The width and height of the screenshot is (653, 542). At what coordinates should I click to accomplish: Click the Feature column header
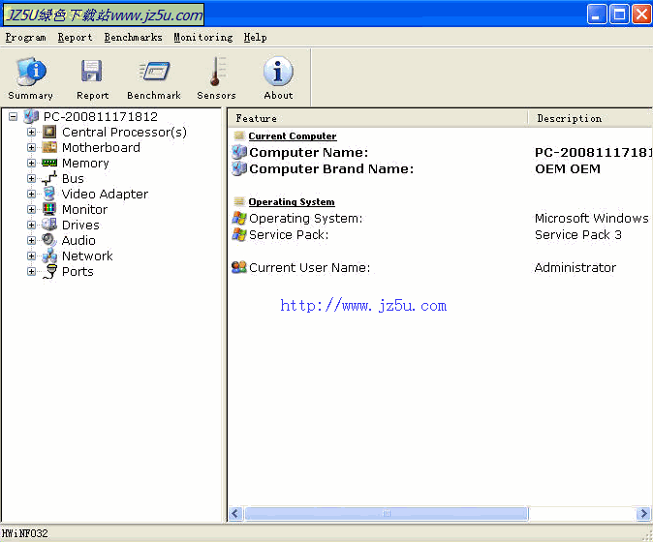click(378, 118)
